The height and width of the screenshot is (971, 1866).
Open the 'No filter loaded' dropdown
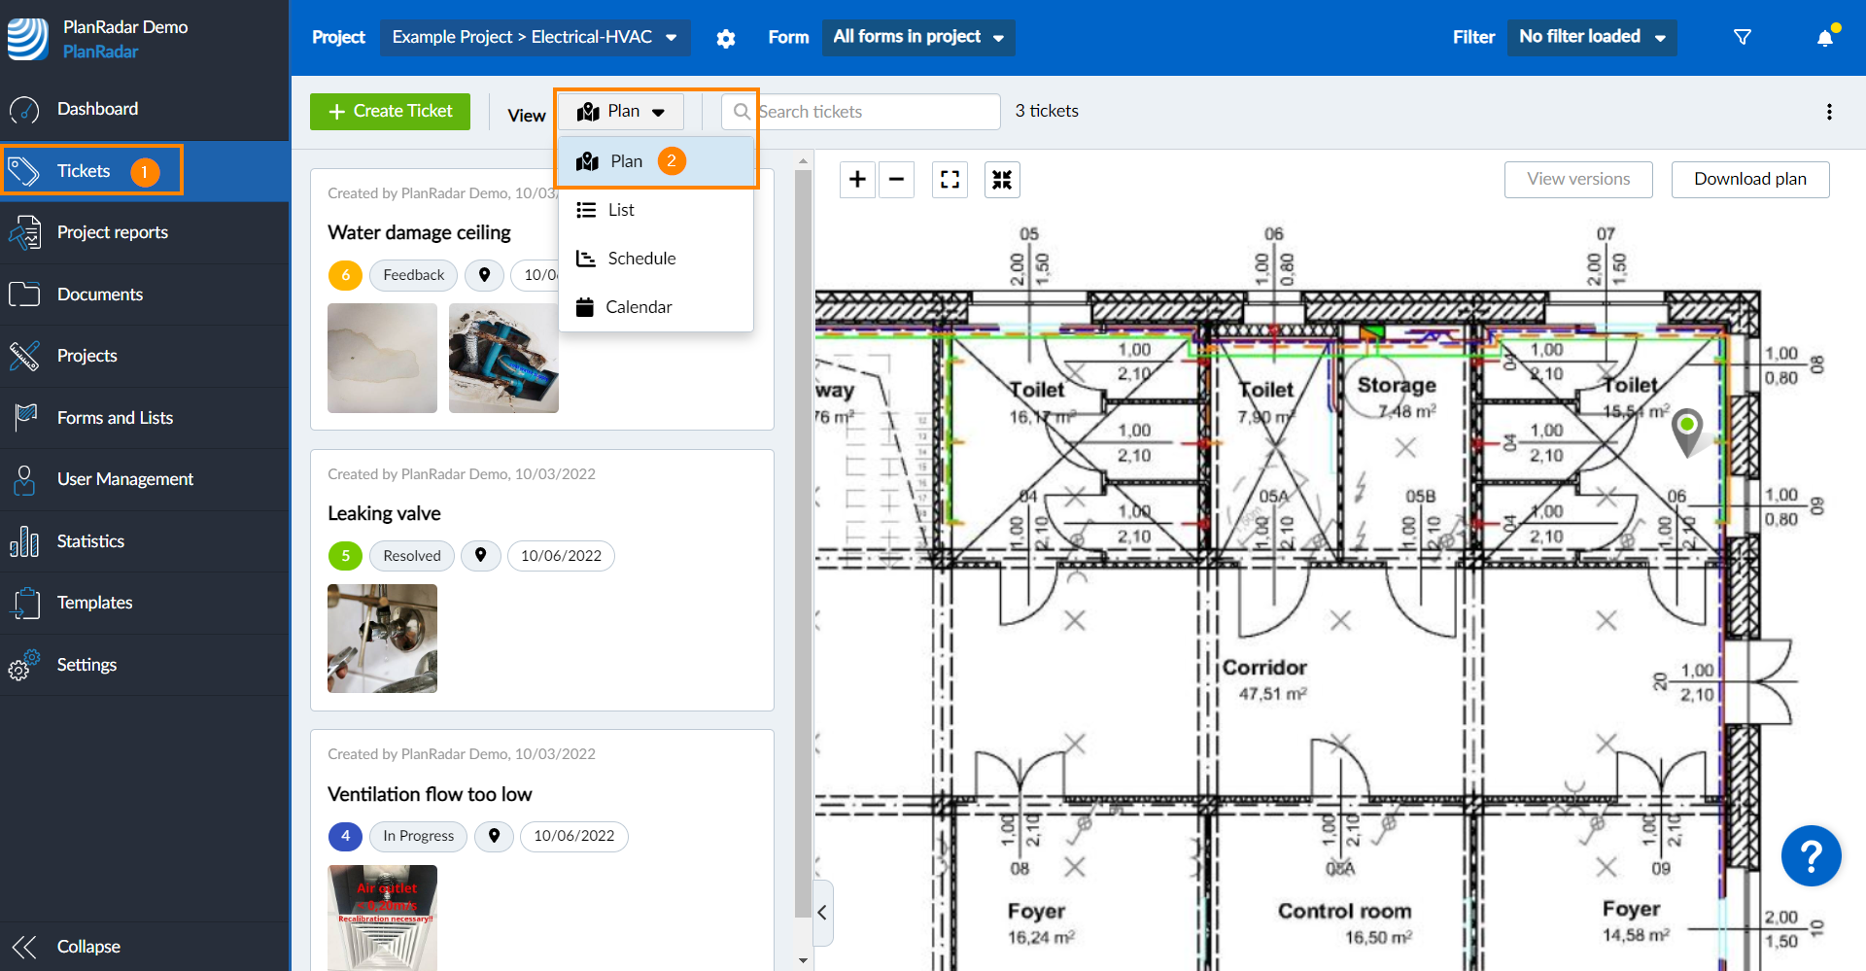1590,37
